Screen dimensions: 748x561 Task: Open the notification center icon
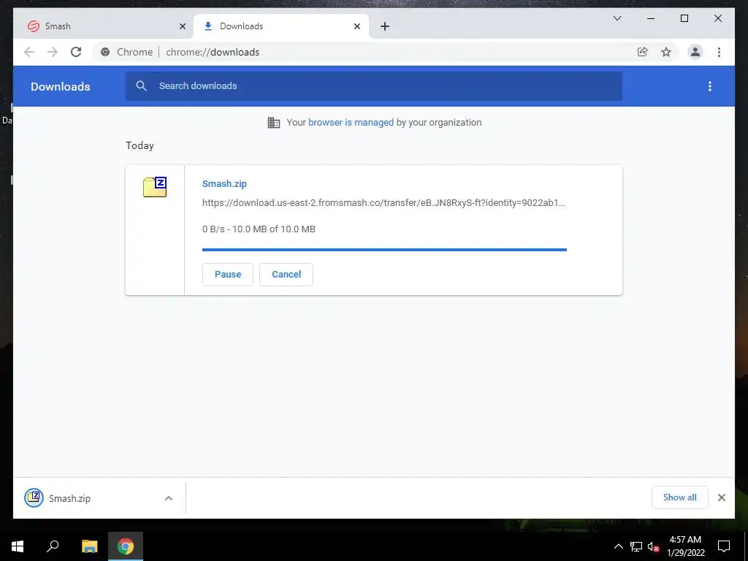coord(724,546)
